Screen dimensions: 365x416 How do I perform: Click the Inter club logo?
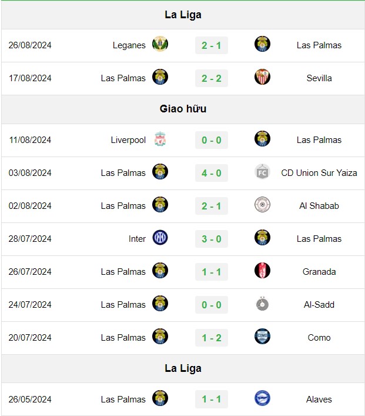(160, 238)
